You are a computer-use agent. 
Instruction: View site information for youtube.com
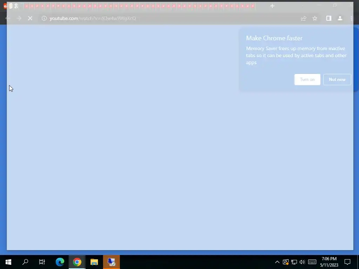coord(44,18)
